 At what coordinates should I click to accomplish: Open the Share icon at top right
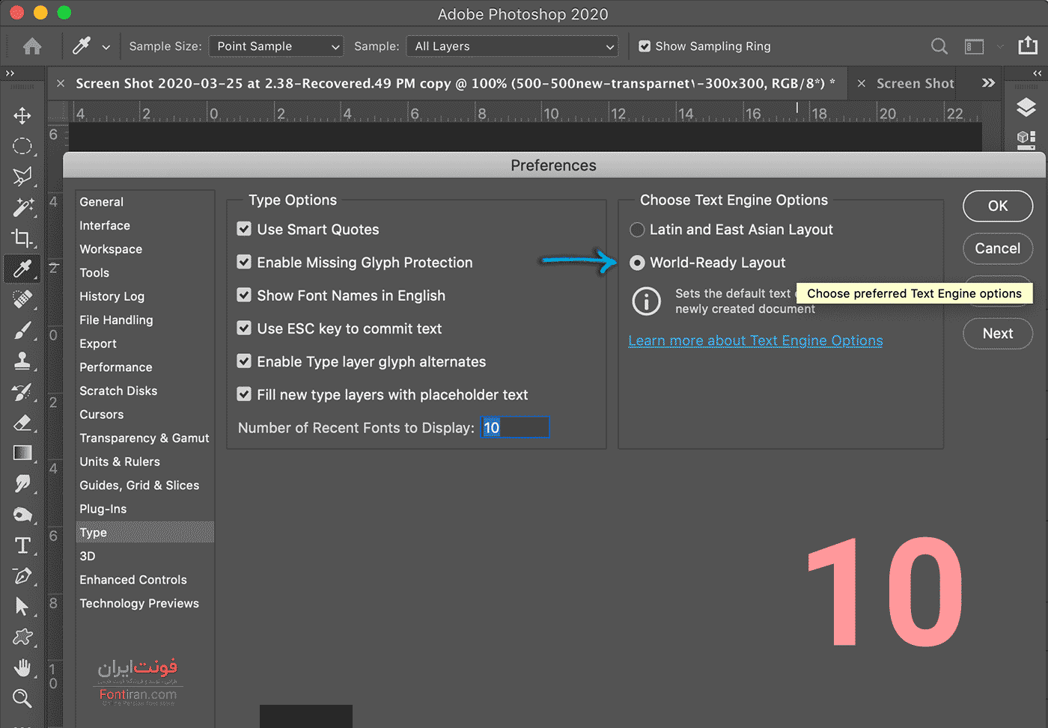click(1028, 46)
